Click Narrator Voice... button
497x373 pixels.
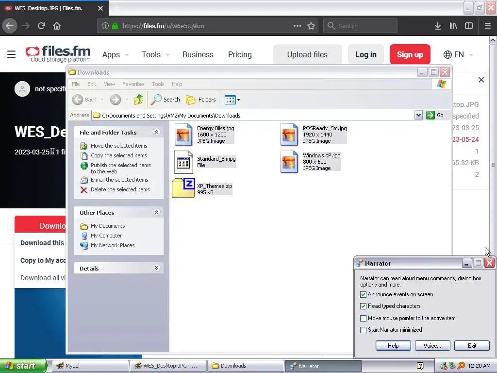[432, 346]
